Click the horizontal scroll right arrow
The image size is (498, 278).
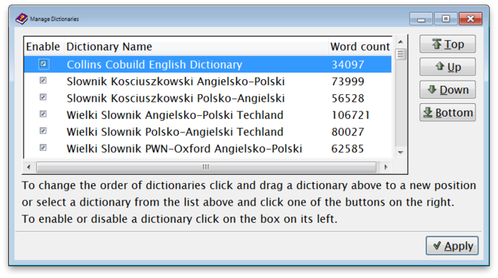pyautogui.click(x=386, y=167)
